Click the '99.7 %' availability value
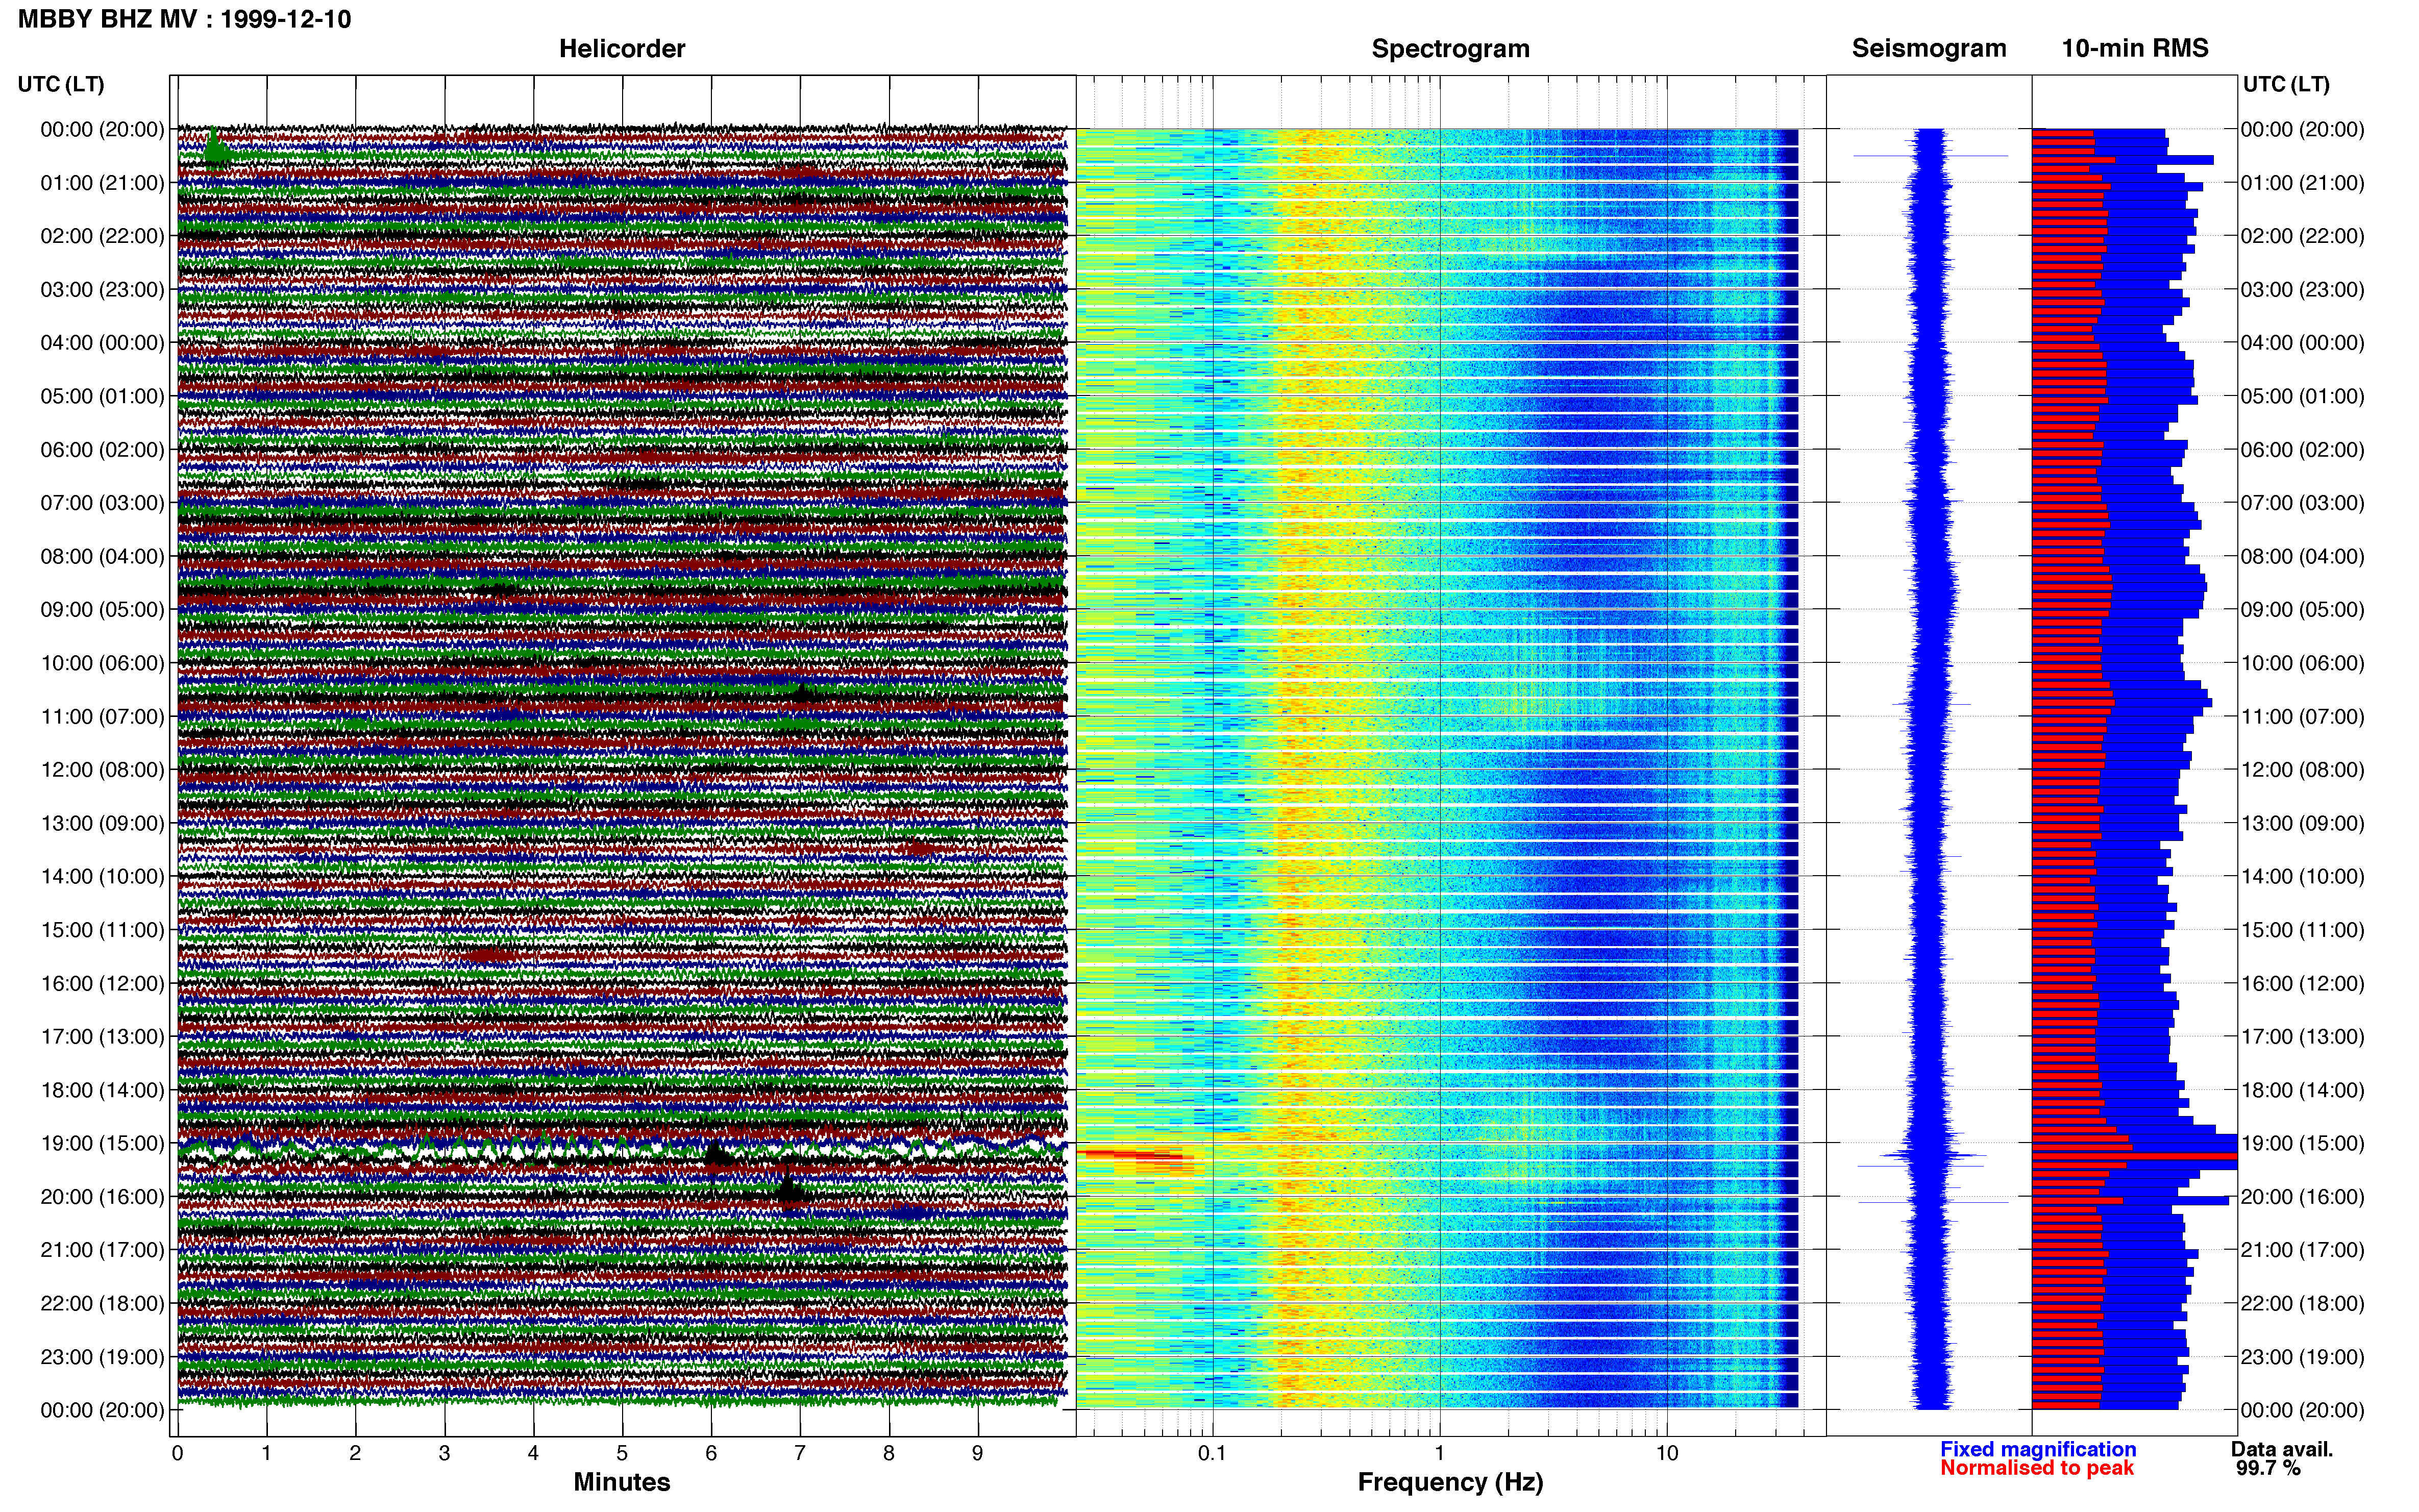The width and height of the screenshot is (2419, 1512). point(2268,1468)
